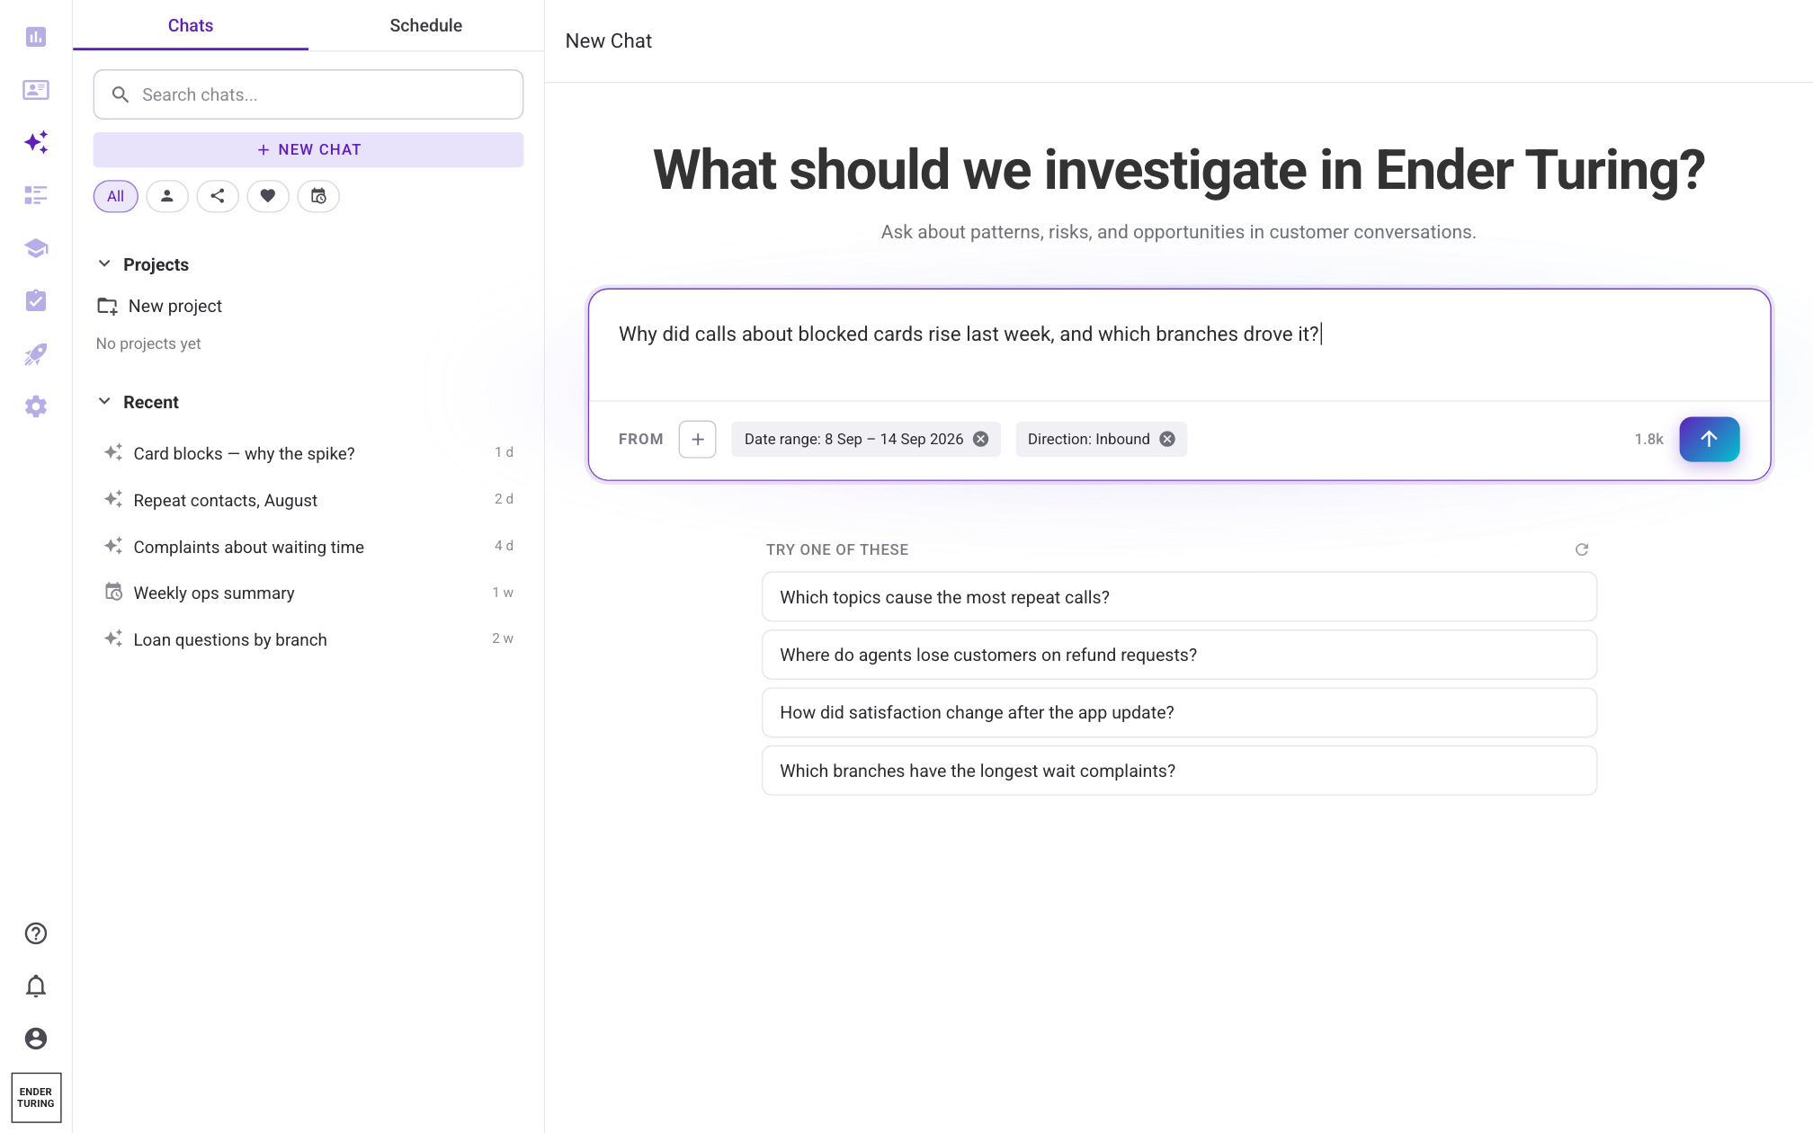This screenshot has height=1133, width=1813.
Task: Click the search magnifier icon
Action: click(x=121, y=94)
